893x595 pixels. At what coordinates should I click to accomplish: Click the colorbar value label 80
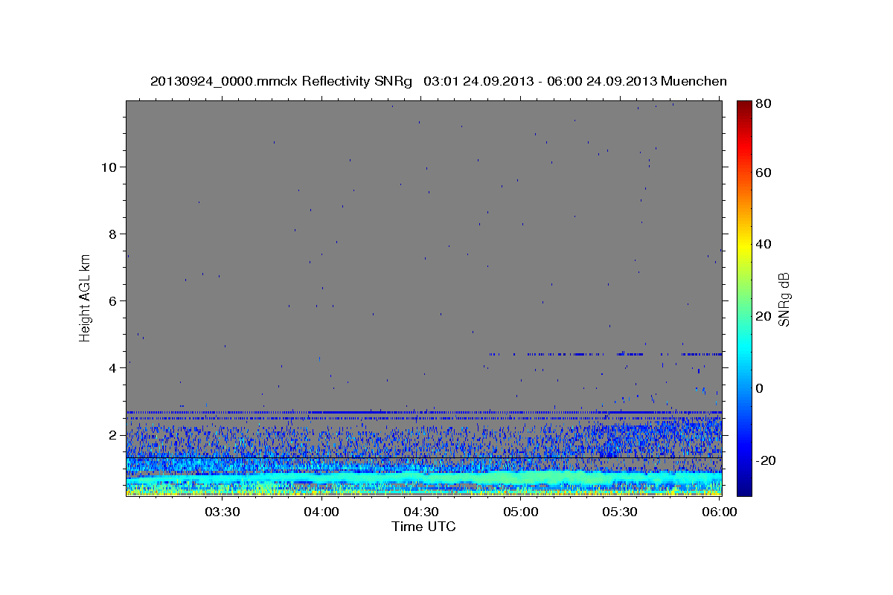pyautogui.click(x=763, y=103)
